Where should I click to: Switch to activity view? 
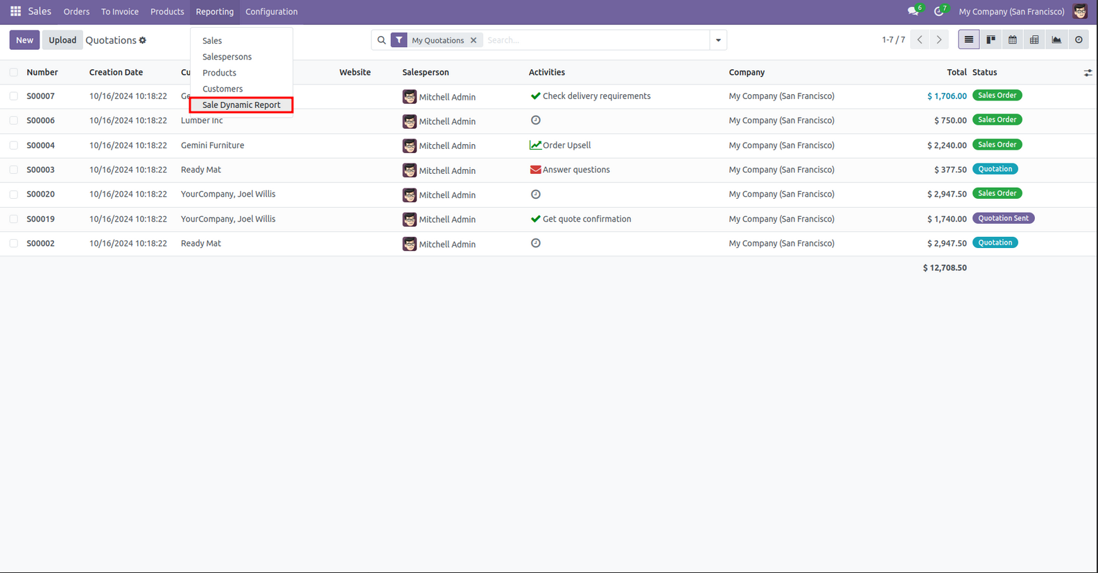(x=1079, y=39)
